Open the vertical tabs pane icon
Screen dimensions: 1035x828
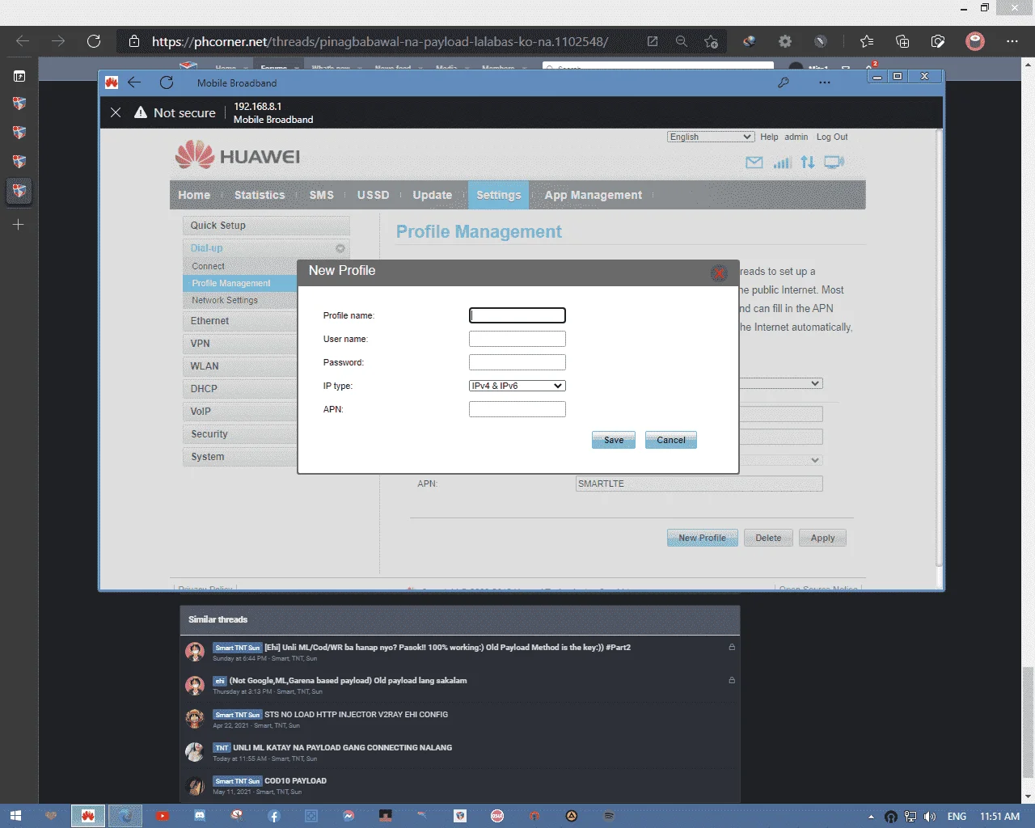pyautogui.click(x=19, y=76)
